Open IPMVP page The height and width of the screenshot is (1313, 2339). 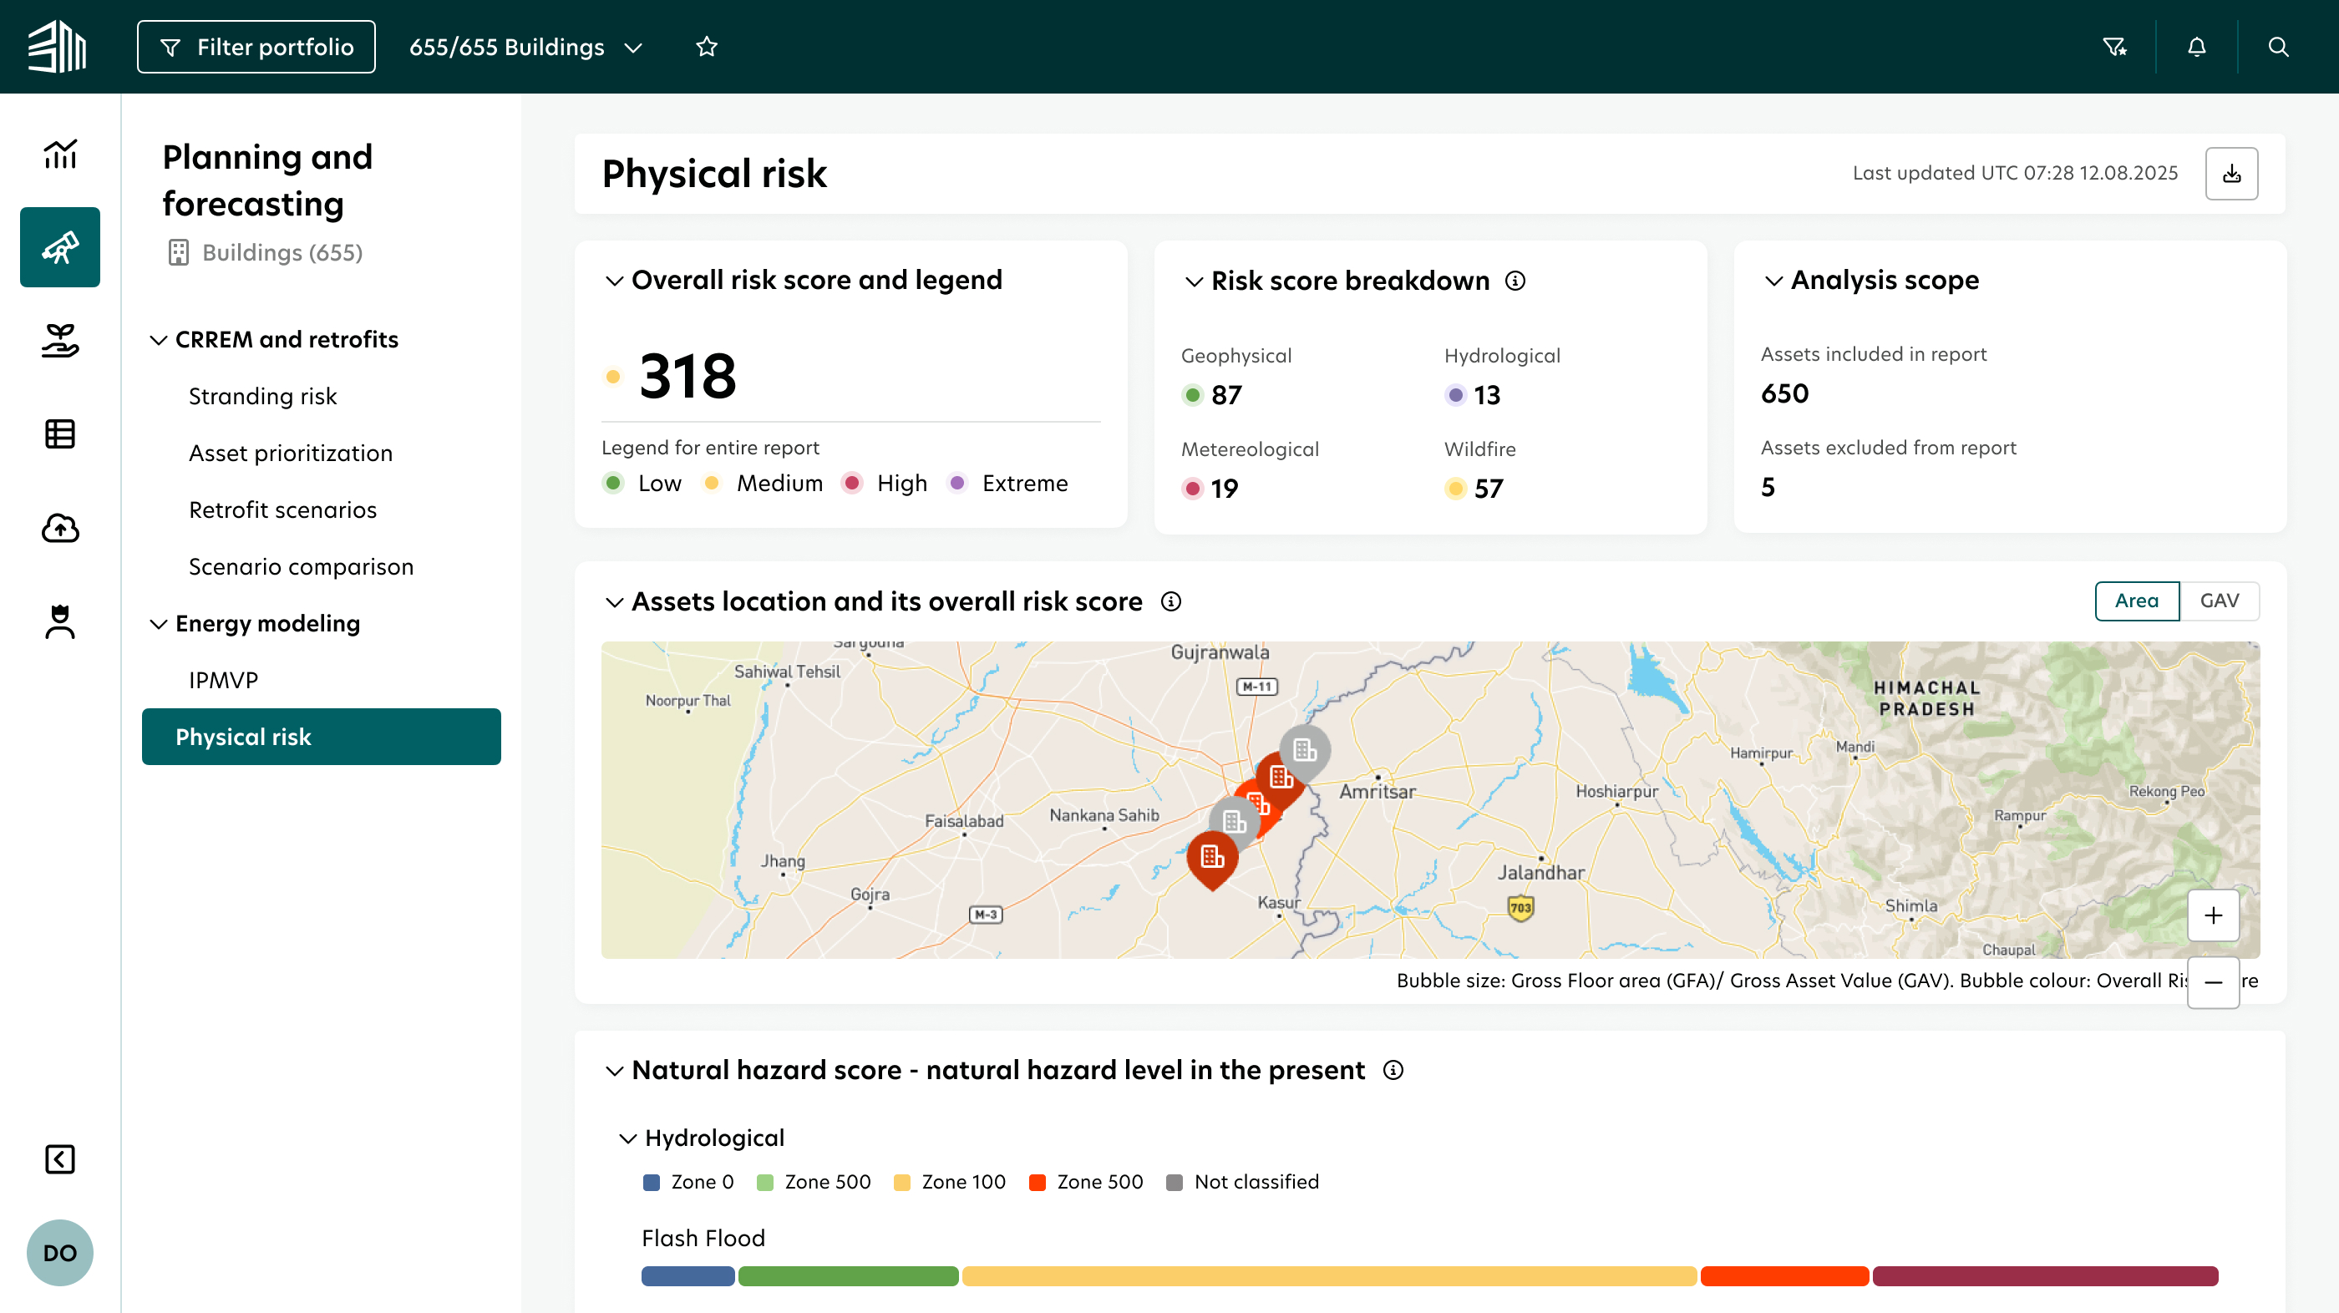tap(223, 680)
